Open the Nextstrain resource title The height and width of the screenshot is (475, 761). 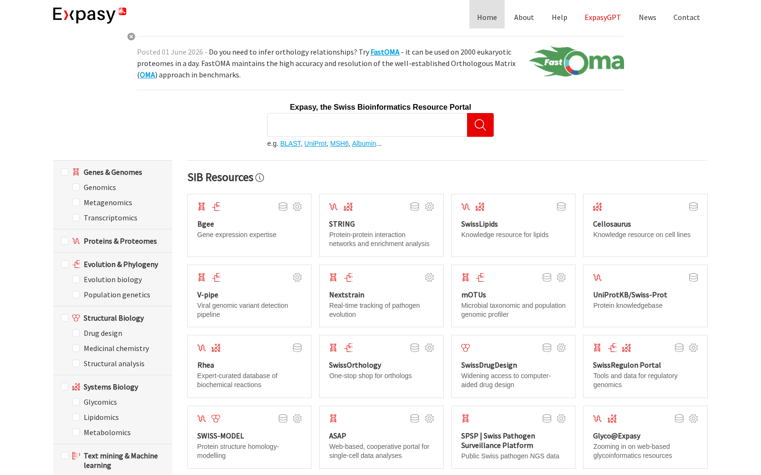[x=347, y=294]
